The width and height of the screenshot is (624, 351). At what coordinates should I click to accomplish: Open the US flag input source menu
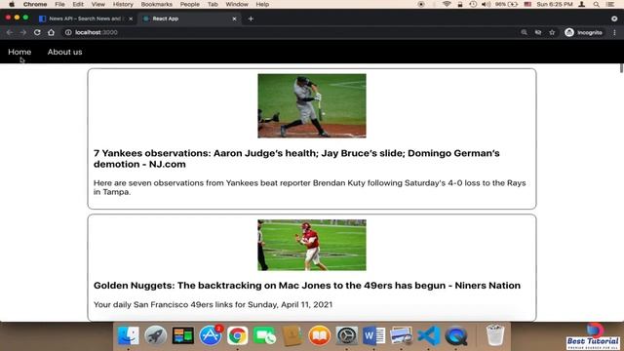pyautogui.click(x=527, y=4)
